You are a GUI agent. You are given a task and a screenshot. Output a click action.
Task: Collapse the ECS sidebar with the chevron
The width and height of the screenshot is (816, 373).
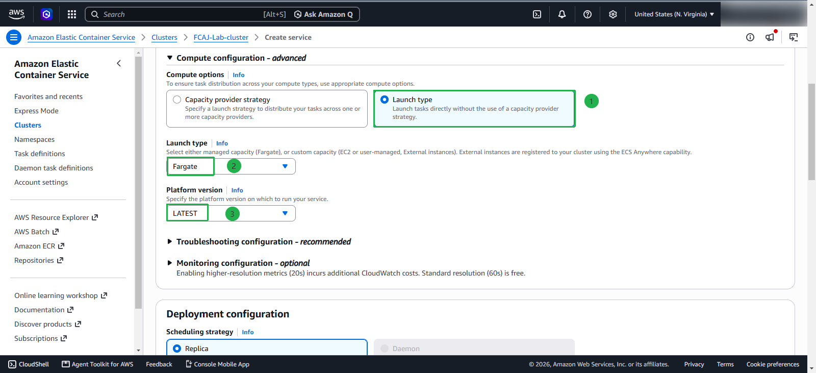[x=119, y=63]
